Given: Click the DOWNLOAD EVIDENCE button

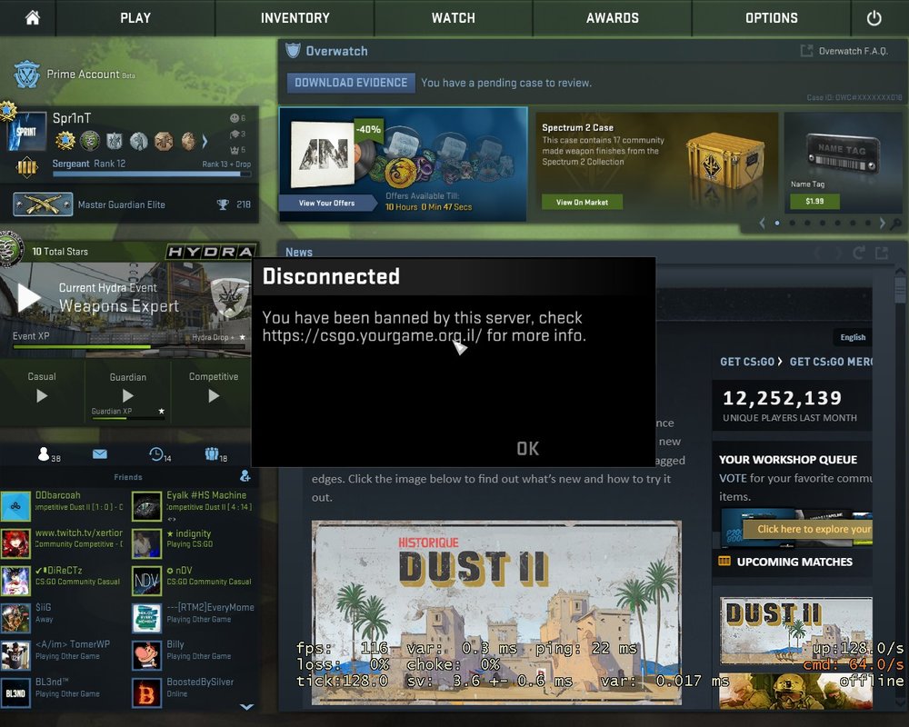Looking at the screenshot, I should coord(351,83).
